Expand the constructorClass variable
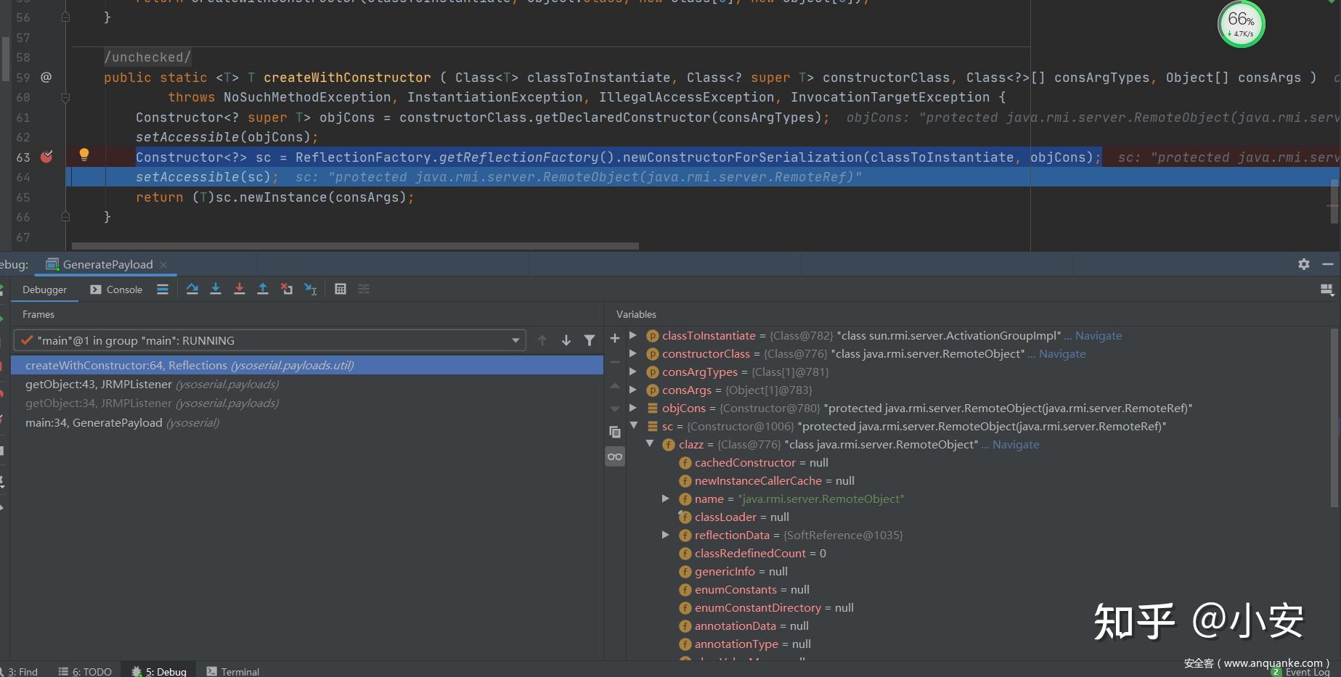1341x677 pixels. [x=633, y=353]
